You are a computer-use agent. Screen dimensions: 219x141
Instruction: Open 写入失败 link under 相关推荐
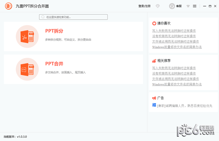pos(174,68)
